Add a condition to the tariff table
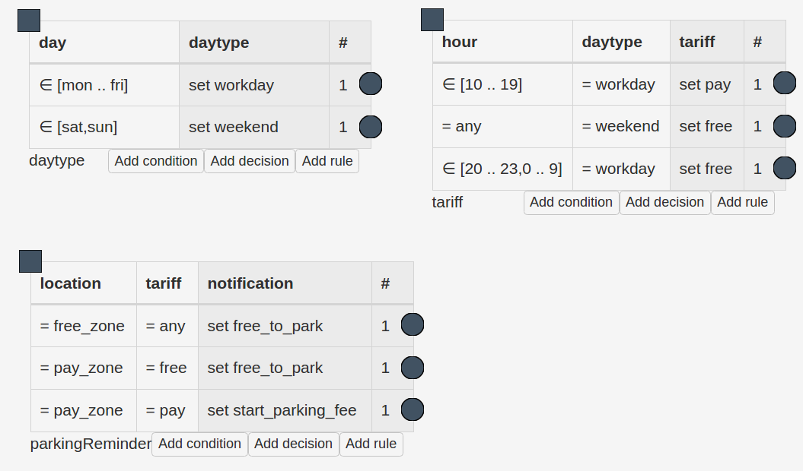 pyautogui.click(x=571, y=202)
